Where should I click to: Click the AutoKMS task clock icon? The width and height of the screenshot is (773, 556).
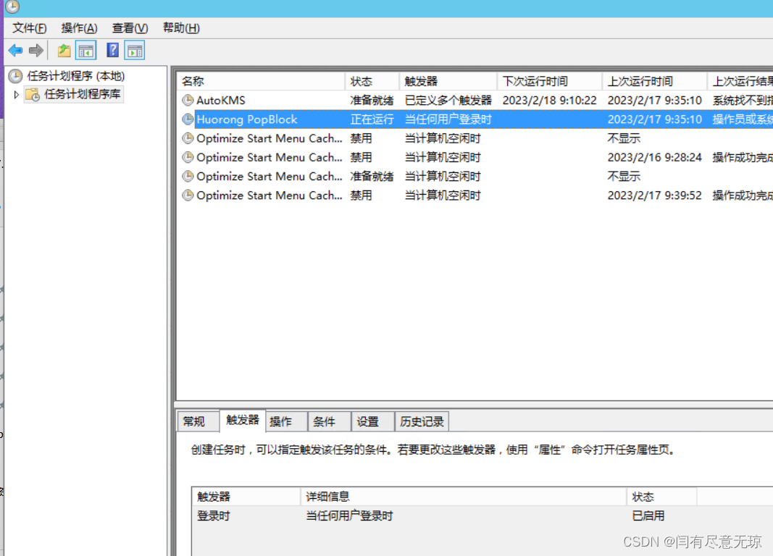point(188,101)
